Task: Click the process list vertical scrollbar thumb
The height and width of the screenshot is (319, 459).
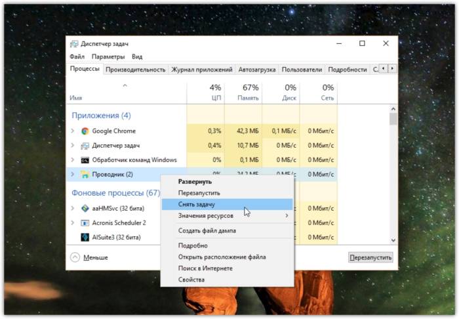Action: 393,119
